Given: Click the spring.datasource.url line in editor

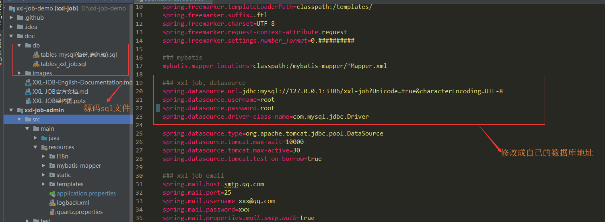Looking at the screenshot, I should pos(333,91).
